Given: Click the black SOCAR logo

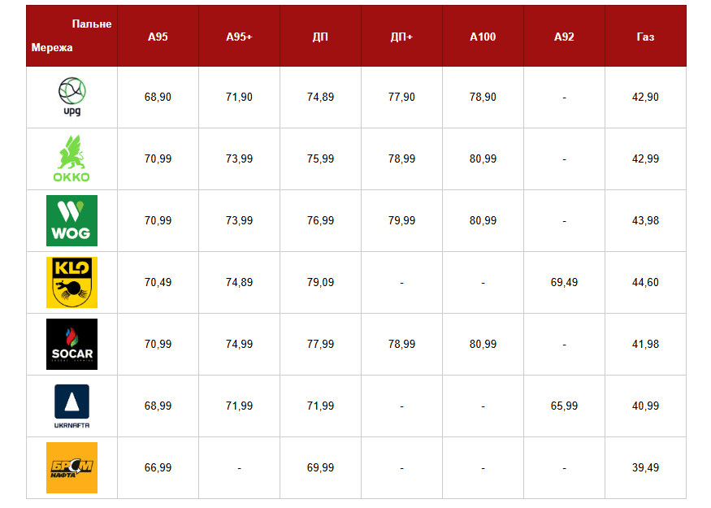Looking at the screenshot, I should coord(72,344).
